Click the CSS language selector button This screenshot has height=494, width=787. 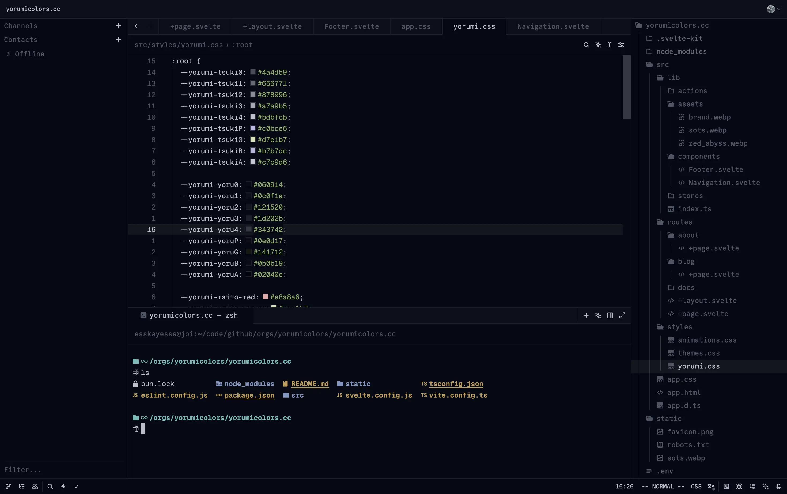[696, 487]
